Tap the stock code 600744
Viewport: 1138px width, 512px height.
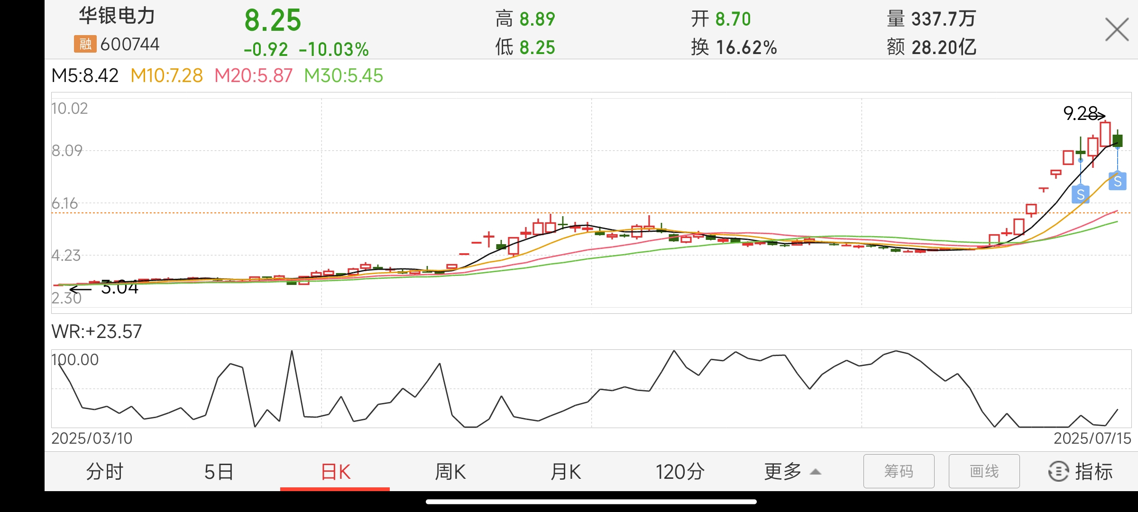point(130,44)
